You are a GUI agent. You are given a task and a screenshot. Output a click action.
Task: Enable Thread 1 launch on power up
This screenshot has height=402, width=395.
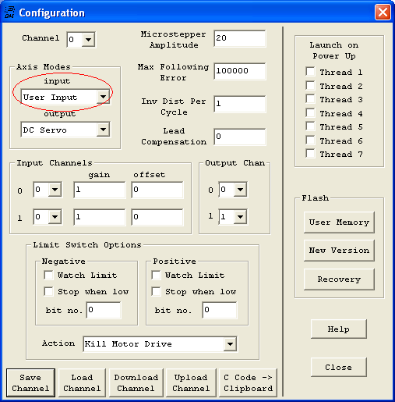(310, 71)
